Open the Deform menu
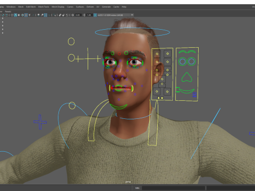Viewport: 255px width, 191px height. coord(90,7)
